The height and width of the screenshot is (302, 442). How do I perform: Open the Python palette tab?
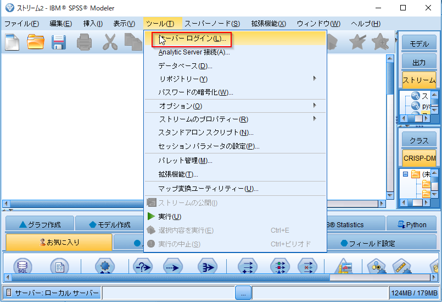point(412,224)
